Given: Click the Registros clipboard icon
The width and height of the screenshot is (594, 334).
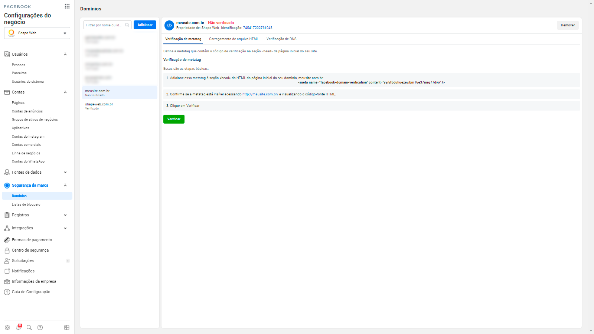Looking at the screenshot, I should point(7,215).
